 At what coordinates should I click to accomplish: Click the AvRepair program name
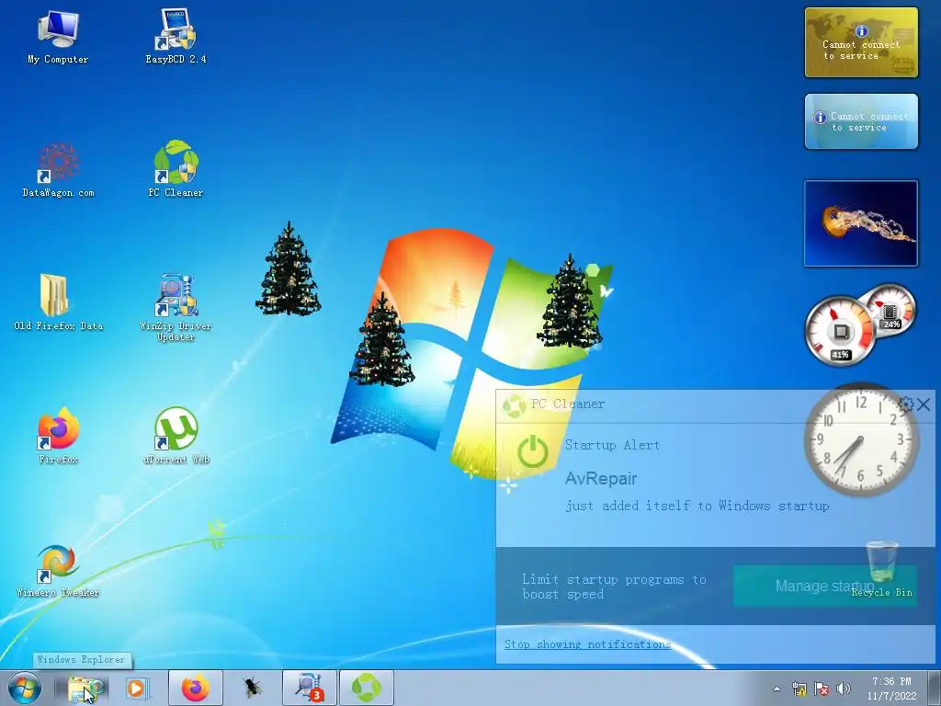pyautogui.click(x=601, y=478)
